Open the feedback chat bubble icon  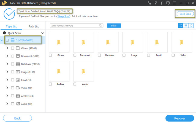tap(168, 3)
